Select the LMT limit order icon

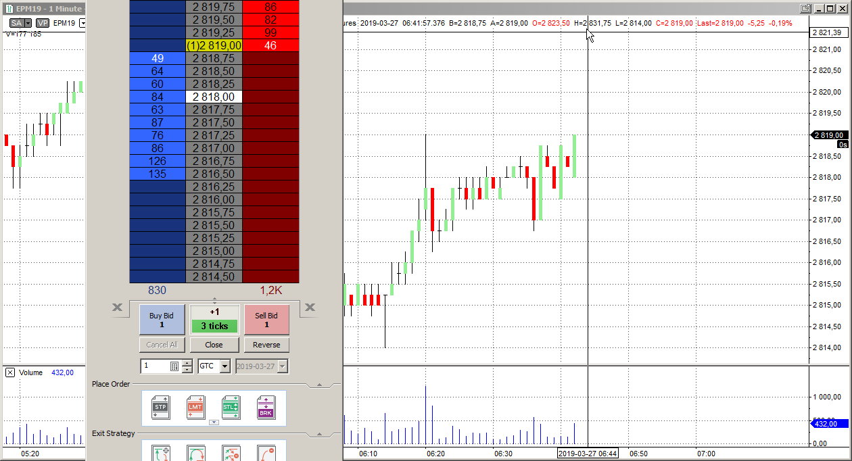(x=195, y=408)
